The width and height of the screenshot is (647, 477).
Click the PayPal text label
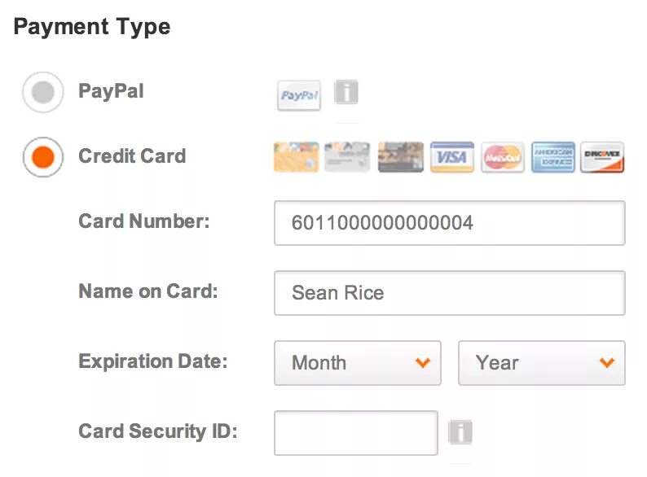tap(111, 91)
